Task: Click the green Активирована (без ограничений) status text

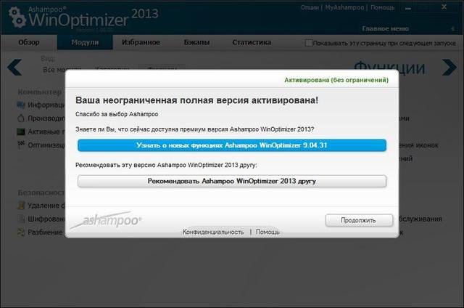Action: [x=336, y=80]
